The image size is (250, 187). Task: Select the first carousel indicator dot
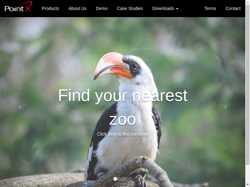[115, 179]
